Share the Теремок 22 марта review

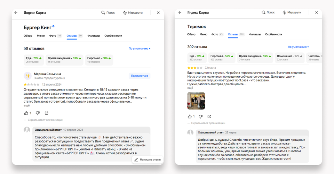click(209, 116)
